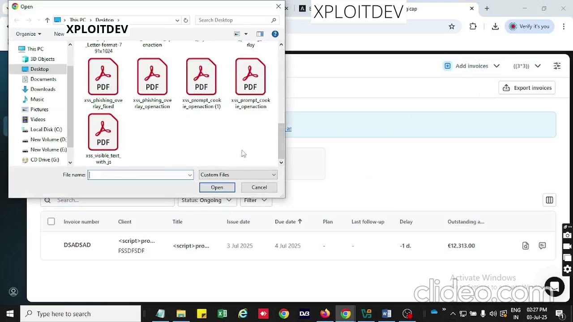This screenshot has height=322, width=573.
Task: Expand address bar previous locations dropdown
Action: point(177,20)
